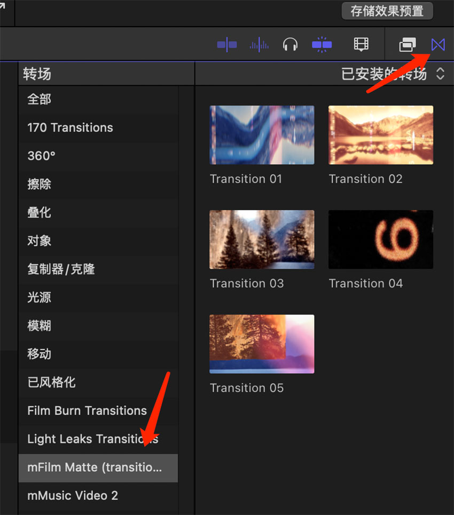
Task: Select 光源 category
Action: pos(98,297)
